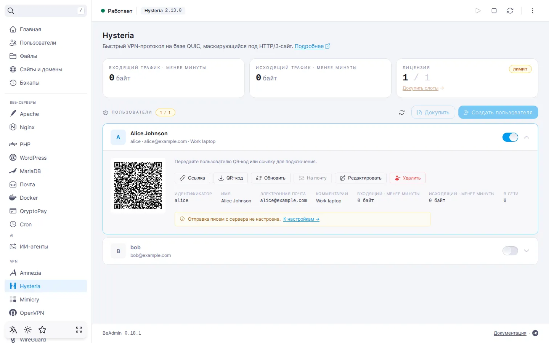The image size is (549, 343).
Task: Click the start (play) service icon
Action: pyautogui.click(x=478, y=11)
